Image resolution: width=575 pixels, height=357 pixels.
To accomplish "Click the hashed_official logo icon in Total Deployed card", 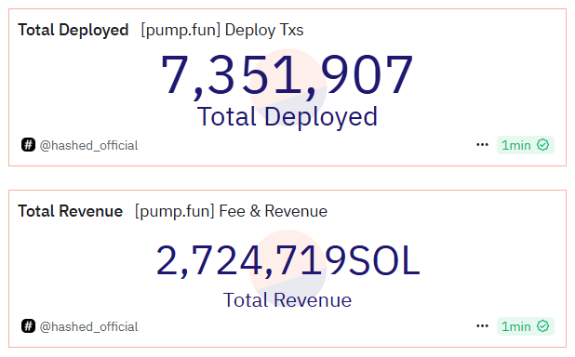I will pos(28,145).
